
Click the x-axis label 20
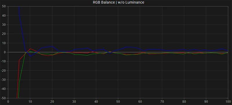52,102
